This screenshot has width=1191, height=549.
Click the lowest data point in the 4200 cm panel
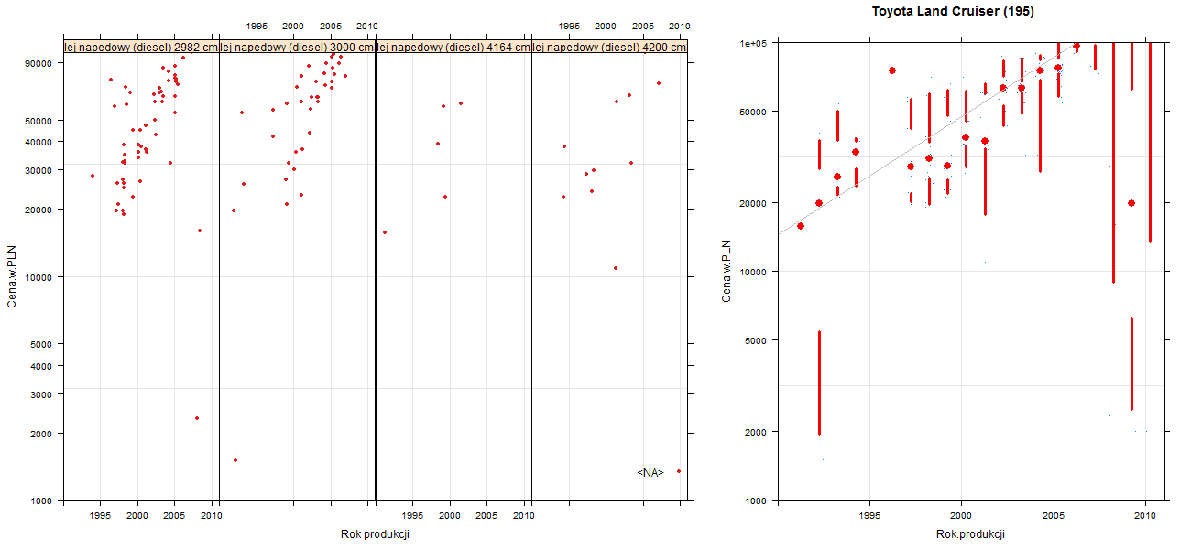click(x=679, y=471)
